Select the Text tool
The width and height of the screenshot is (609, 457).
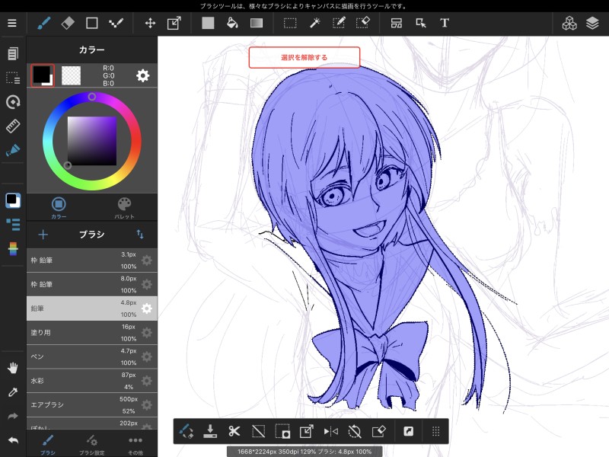[x=445, y=23]
